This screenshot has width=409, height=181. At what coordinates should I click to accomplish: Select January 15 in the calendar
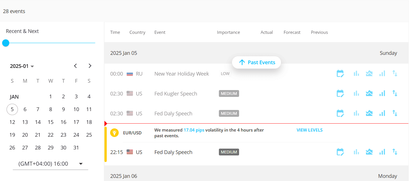click(x=51, y=122)
